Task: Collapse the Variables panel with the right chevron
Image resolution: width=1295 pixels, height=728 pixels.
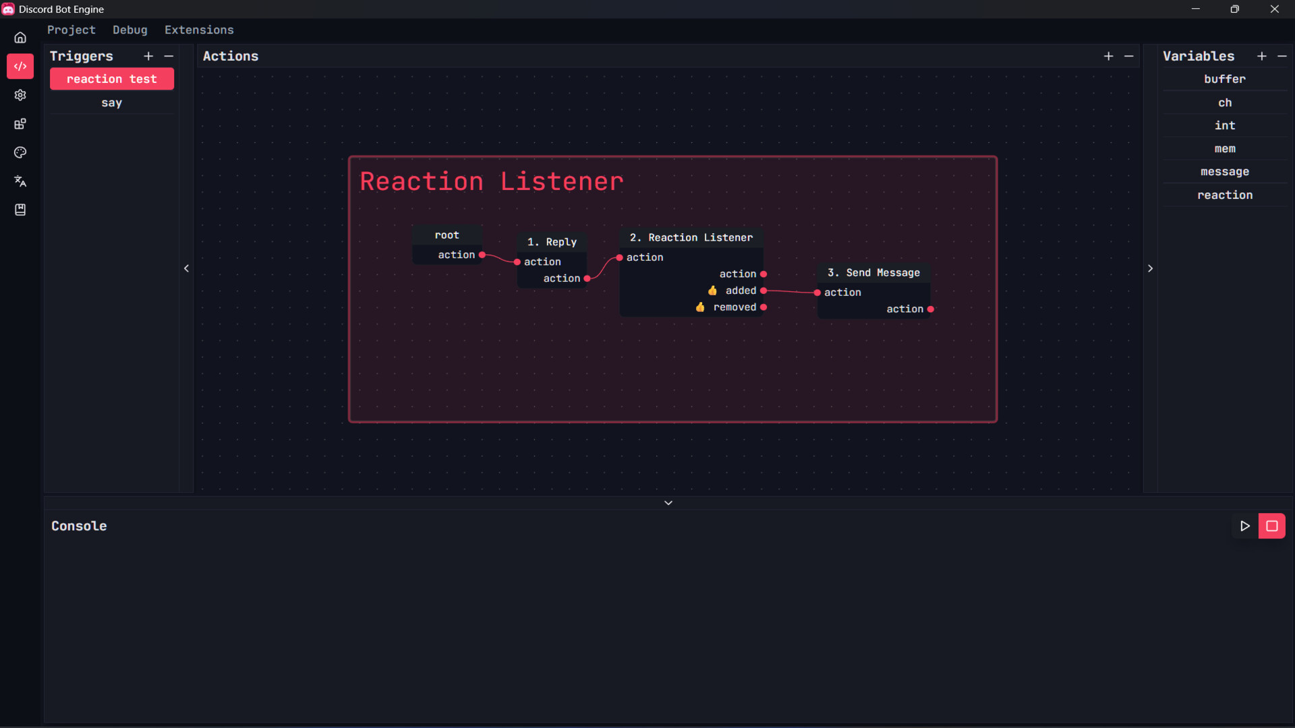Action: 1150,268
